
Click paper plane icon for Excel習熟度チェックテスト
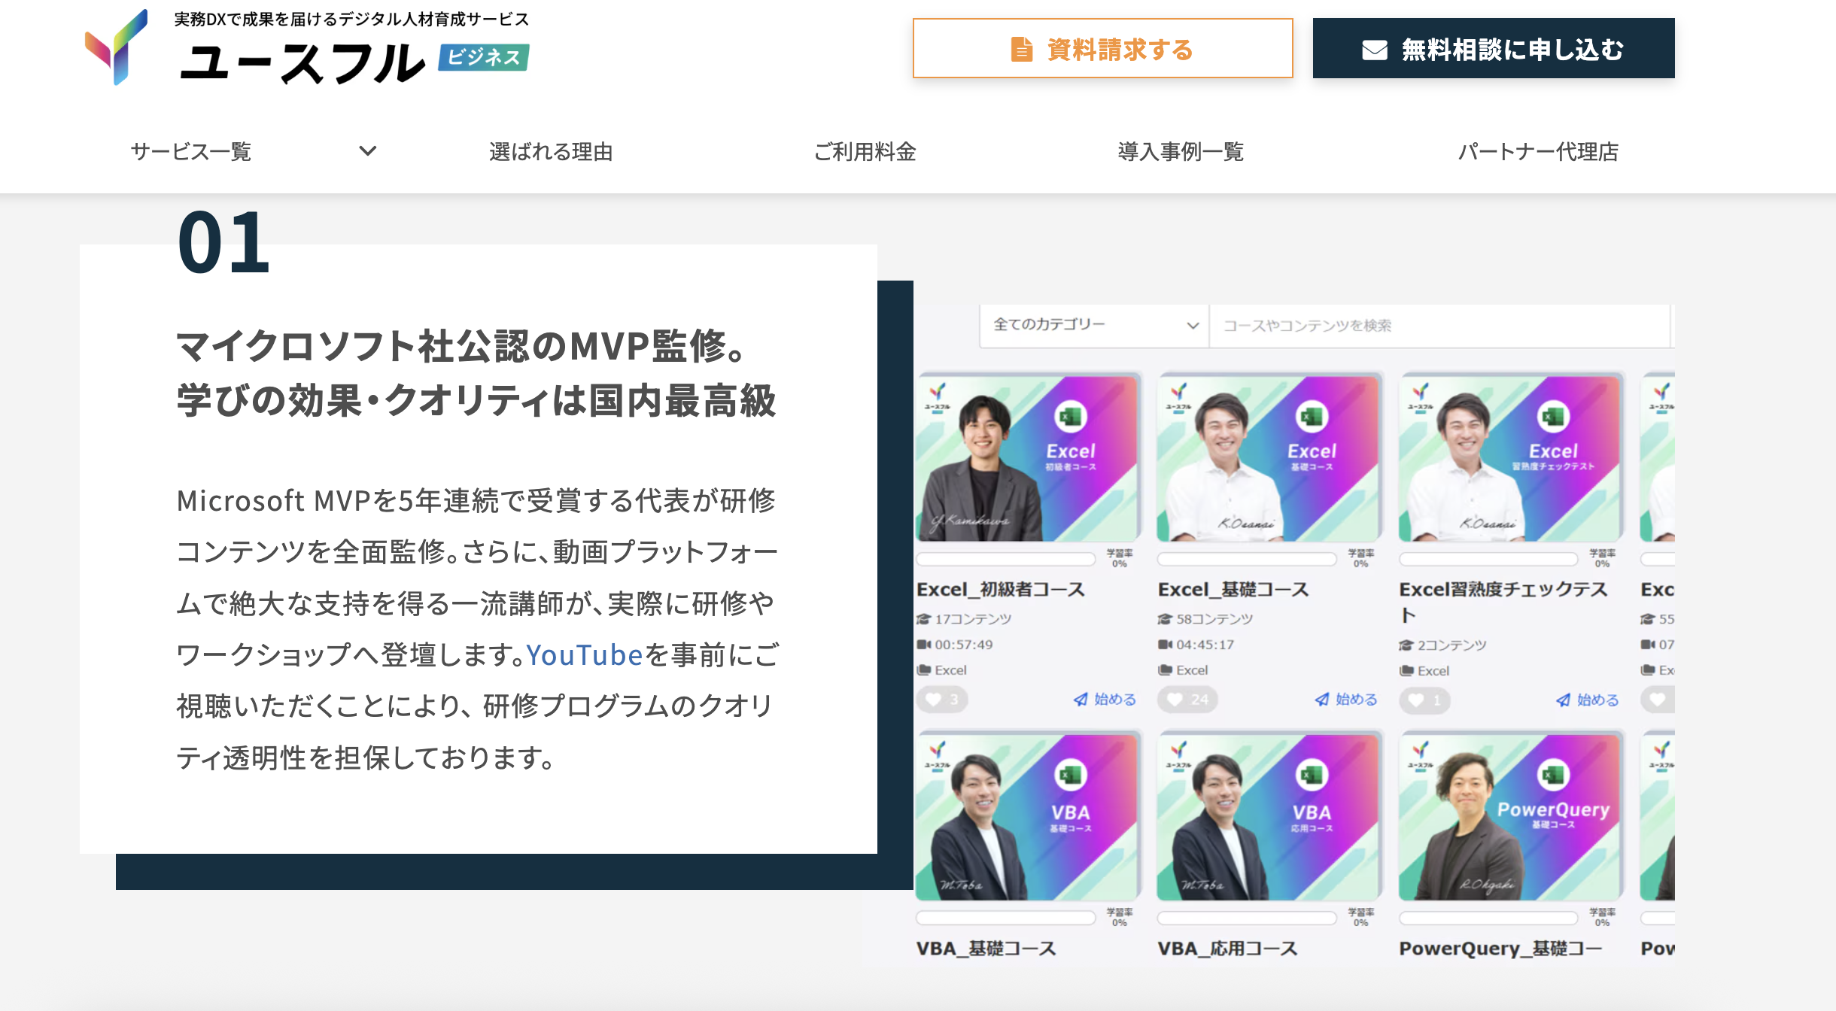click(1564, 700)
